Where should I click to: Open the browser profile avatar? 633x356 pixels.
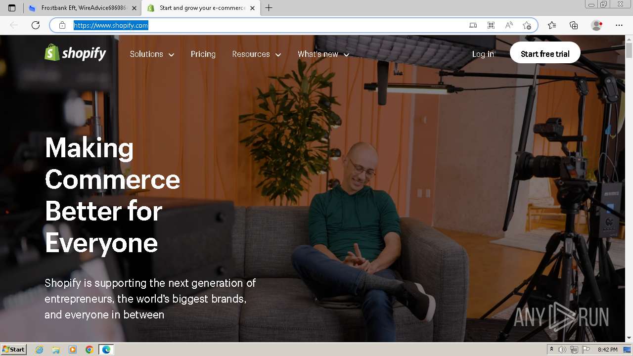point(596,25)
